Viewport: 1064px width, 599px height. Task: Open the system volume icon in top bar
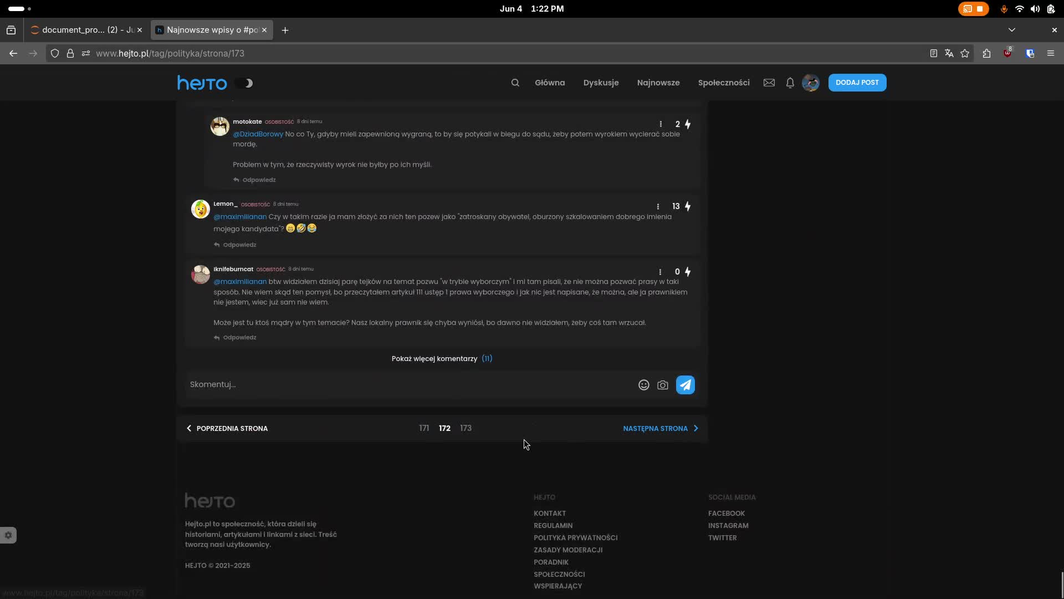(x=1035, y=9)
